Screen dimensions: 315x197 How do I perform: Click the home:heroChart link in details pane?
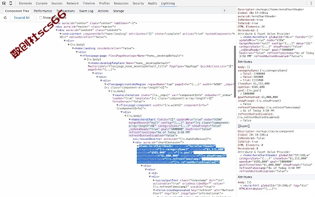pos(255,37)
